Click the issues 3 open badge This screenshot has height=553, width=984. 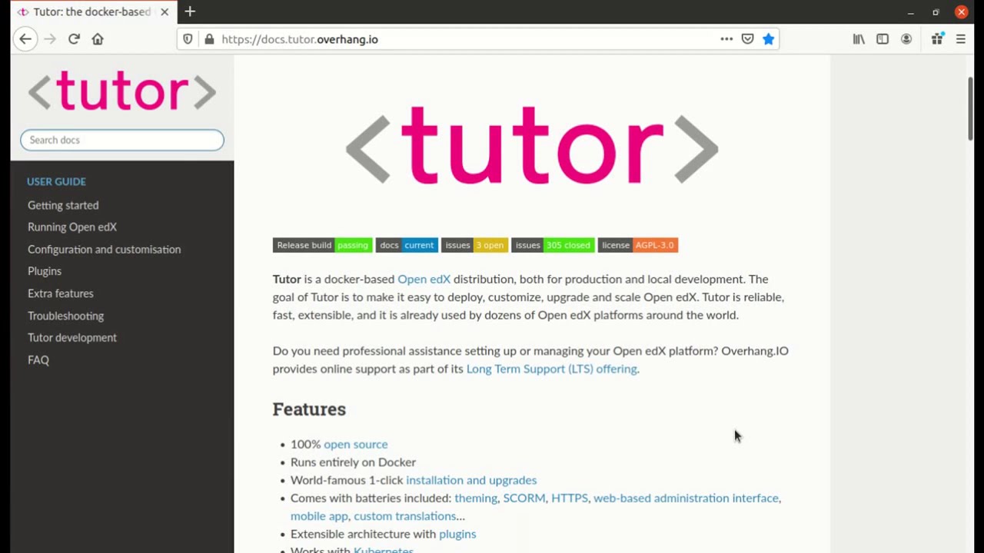point(474,245)
